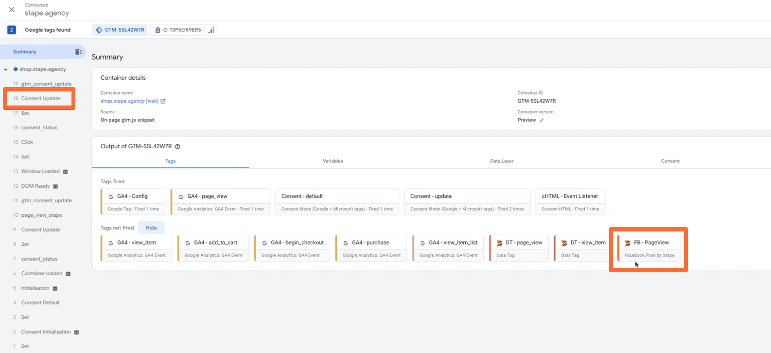771x353 pixels.
Task: Click the clear events icon beside Summary
Action: click(78, 52)
